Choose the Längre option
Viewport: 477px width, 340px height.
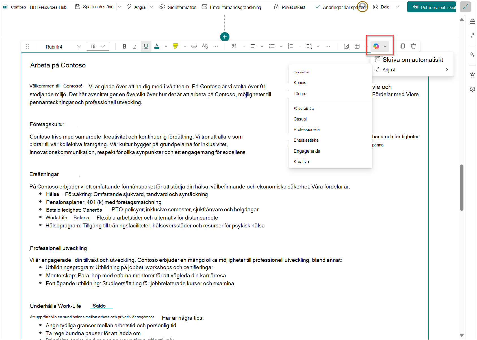point(330,94)
